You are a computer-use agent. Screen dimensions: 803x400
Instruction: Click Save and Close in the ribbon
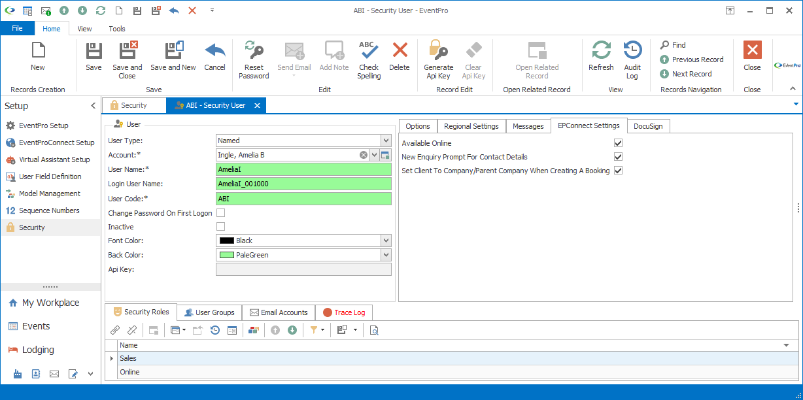click(127, 59)
